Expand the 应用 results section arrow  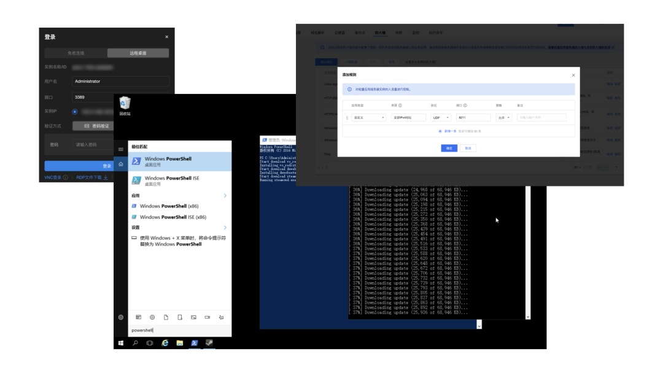coord(225,196)
